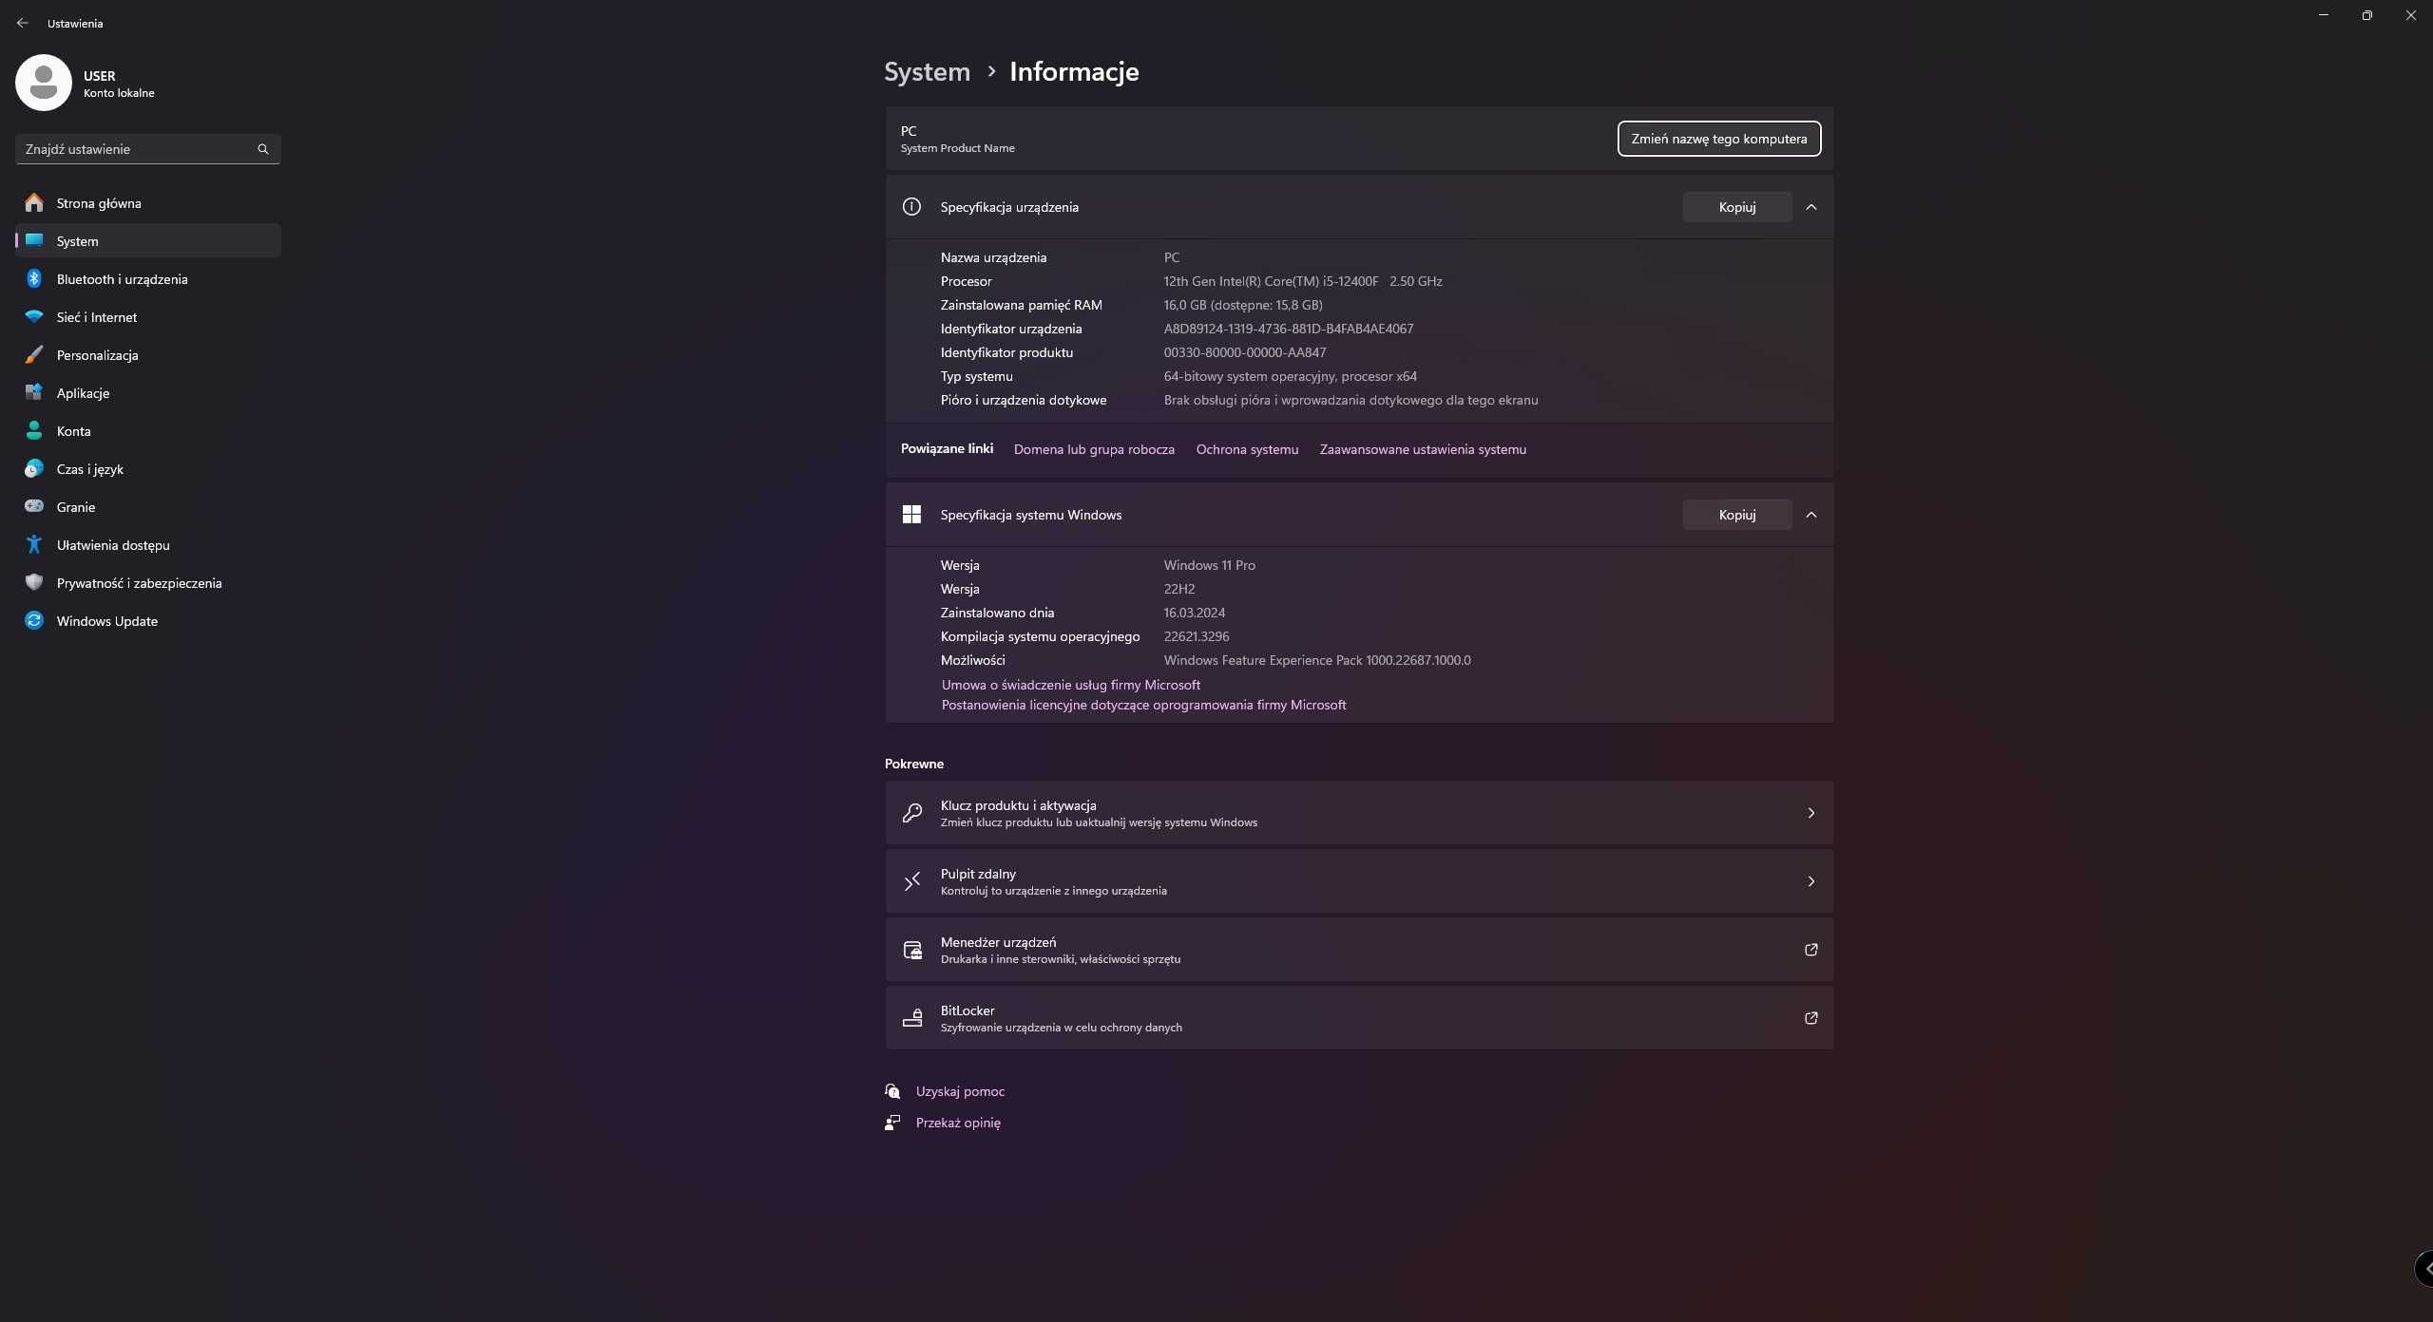The width and height of the screenshot is (2433, 1322).
Task: Click the product ID 00330-80000 value
Action: 1244,352
